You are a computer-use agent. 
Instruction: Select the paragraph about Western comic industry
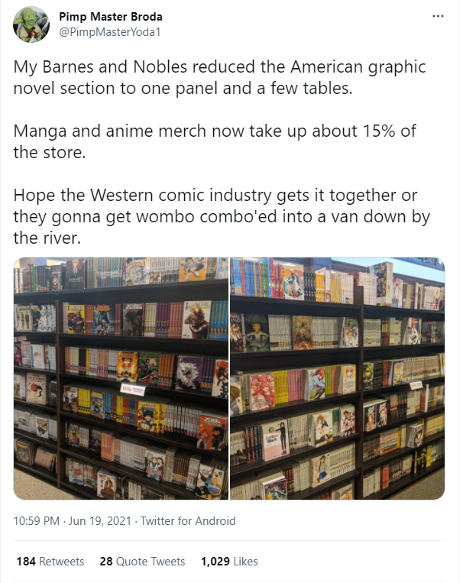[x=222, y=216]
